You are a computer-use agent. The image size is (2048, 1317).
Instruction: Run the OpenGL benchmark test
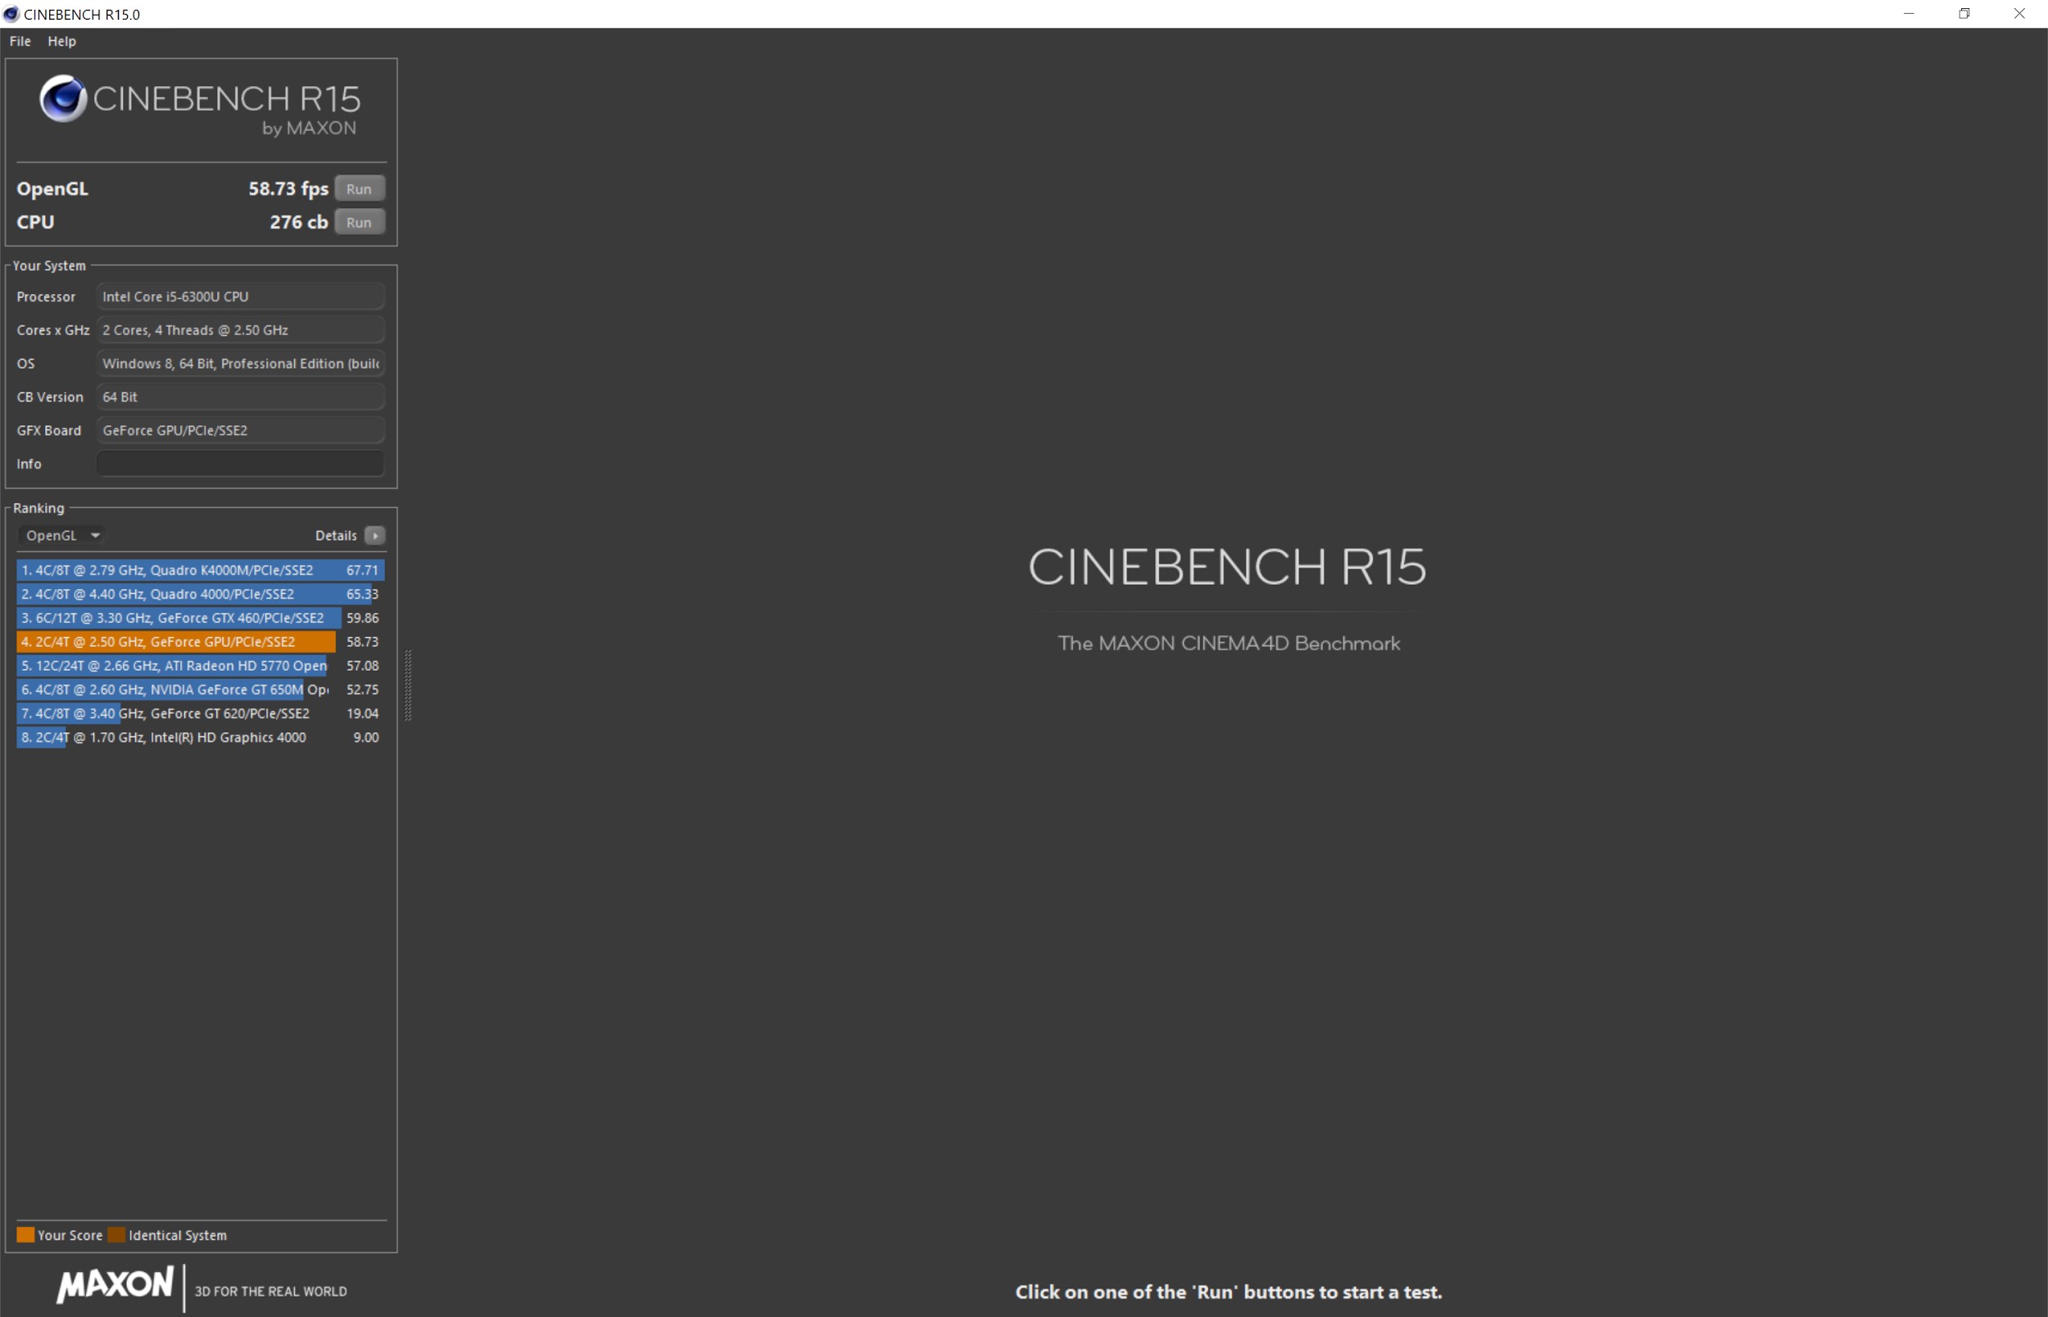pyautogui.click(x=359, y=189)
